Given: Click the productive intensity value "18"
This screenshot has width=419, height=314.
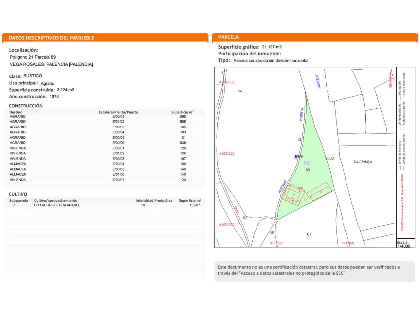Looking at the screenshot, I should tap(143, 205).
